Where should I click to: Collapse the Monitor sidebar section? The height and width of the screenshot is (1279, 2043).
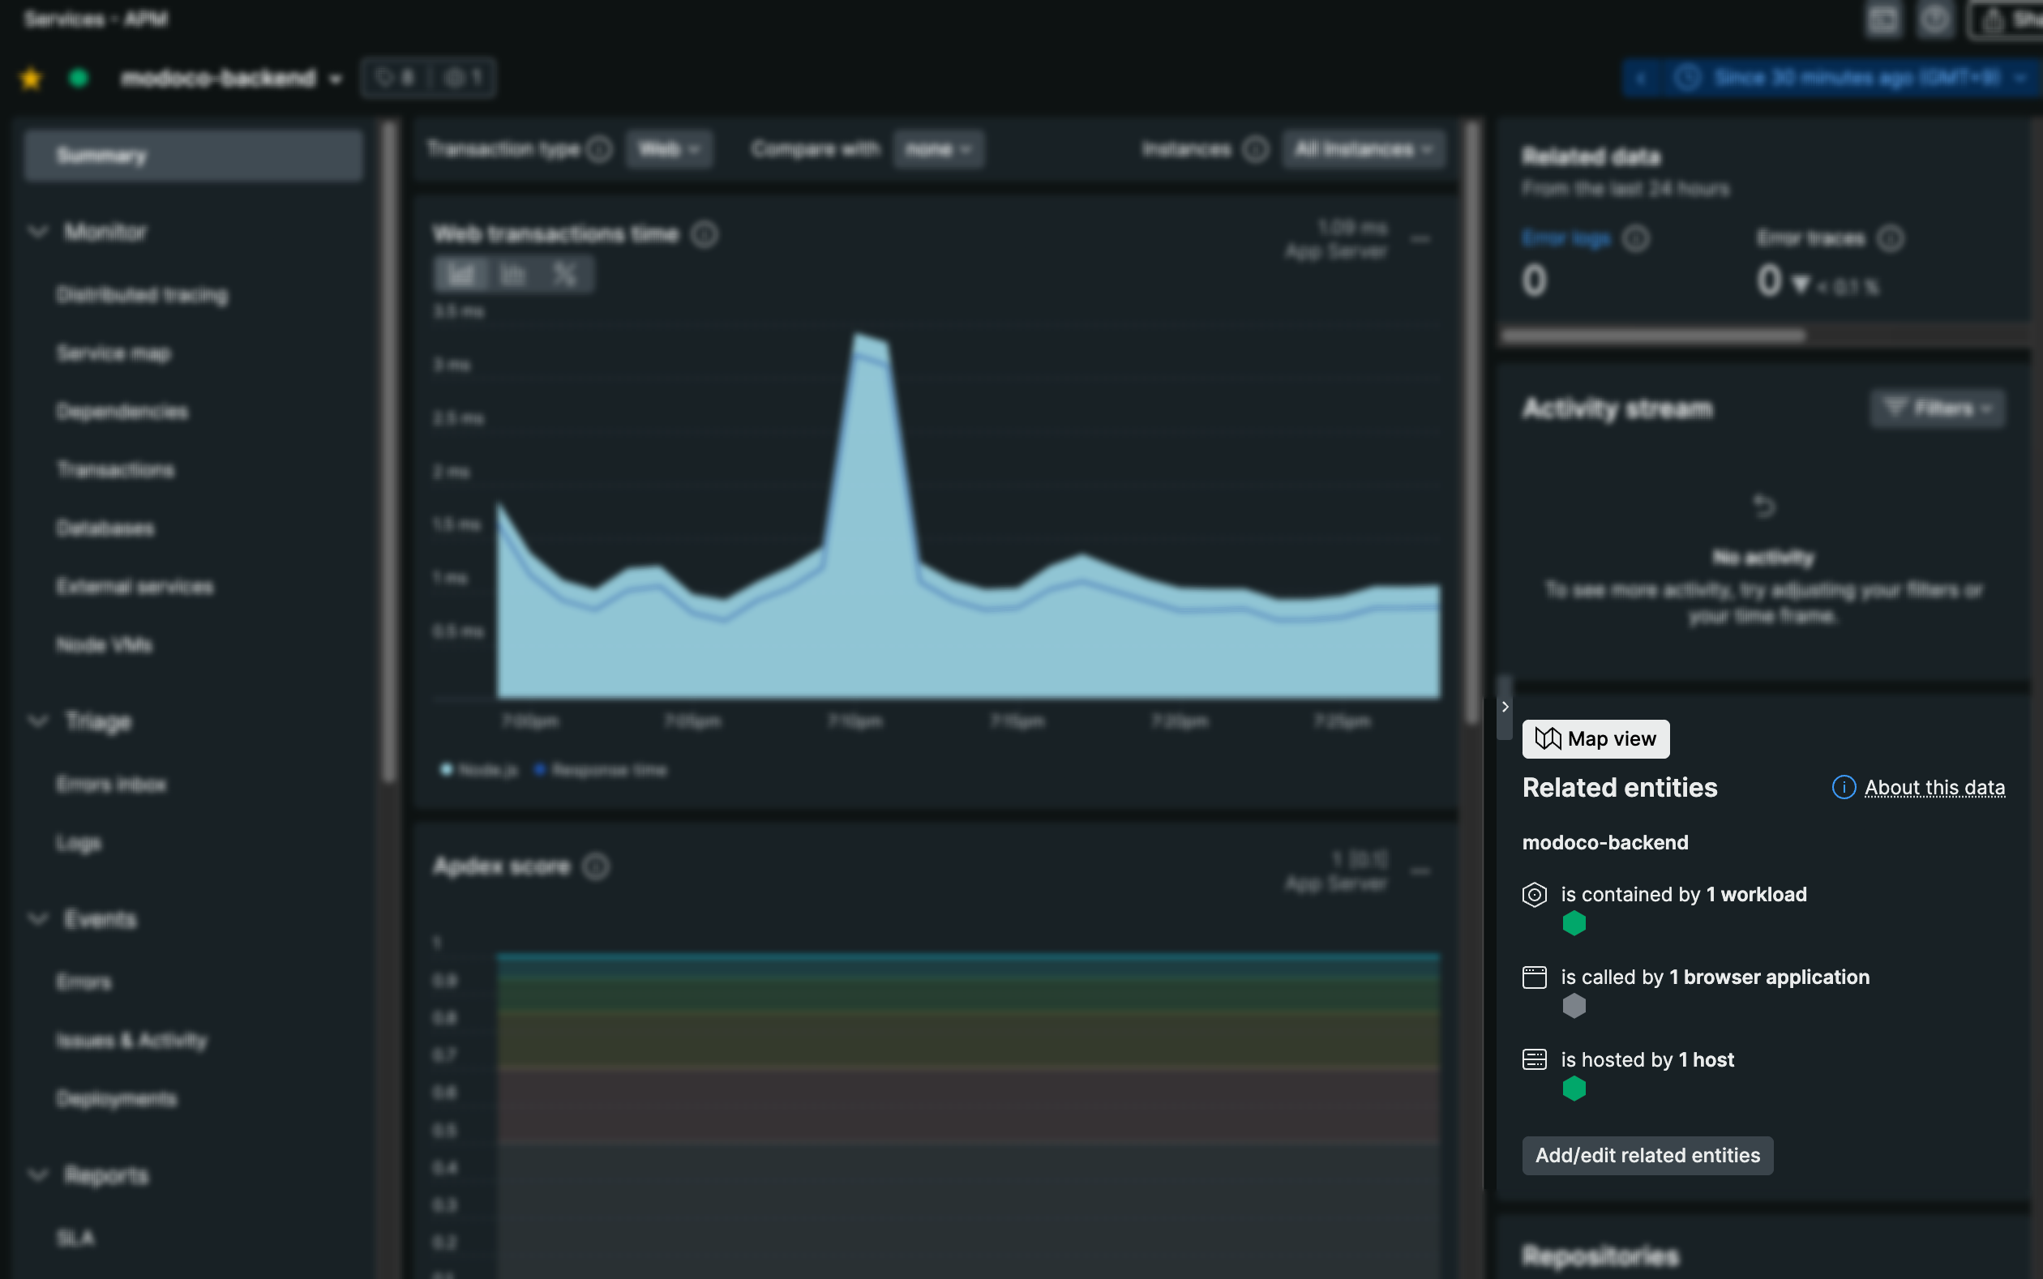coord(38,231)
